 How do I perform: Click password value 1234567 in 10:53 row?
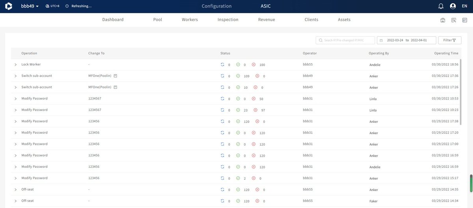coord(95,99)
